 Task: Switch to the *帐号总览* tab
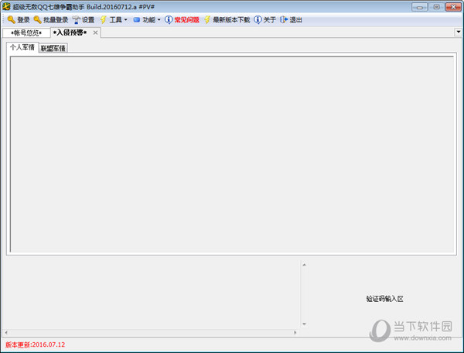tap(26, 33)
